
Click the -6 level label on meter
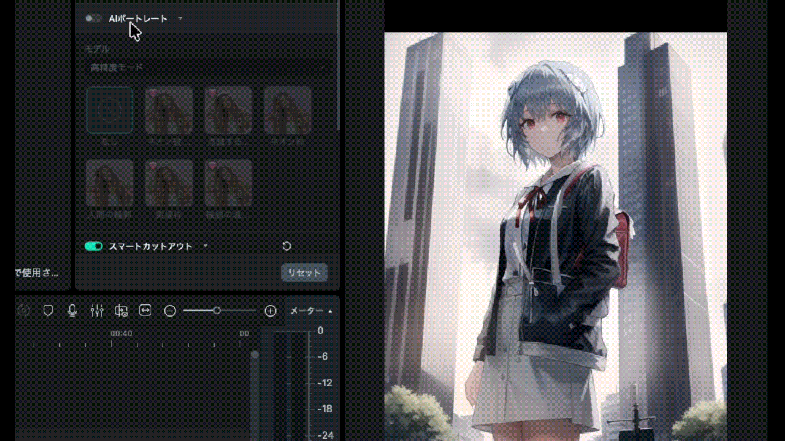(x=324, y=356)
